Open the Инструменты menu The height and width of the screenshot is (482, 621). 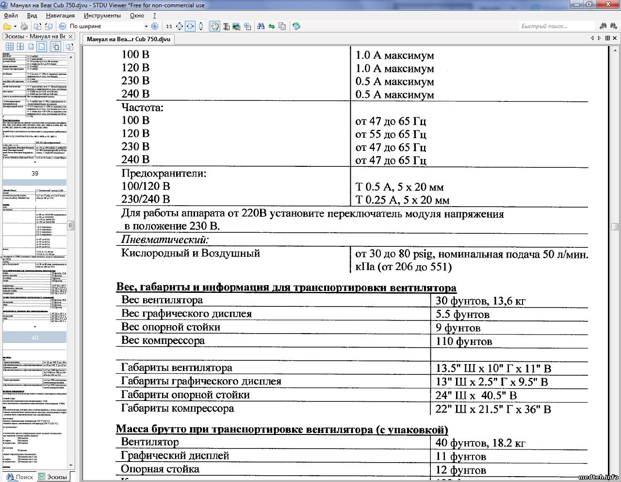(102, 16)
